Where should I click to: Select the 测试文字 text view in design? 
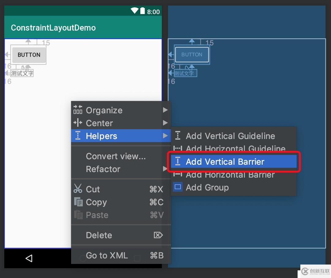[x=22, y=73]
